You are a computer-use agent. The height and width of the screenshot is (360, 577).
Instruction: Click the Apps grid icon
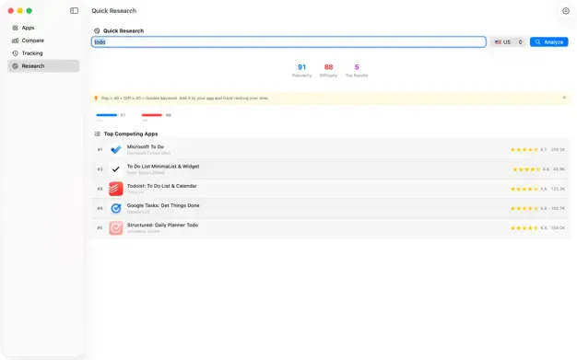pos(15,28)
